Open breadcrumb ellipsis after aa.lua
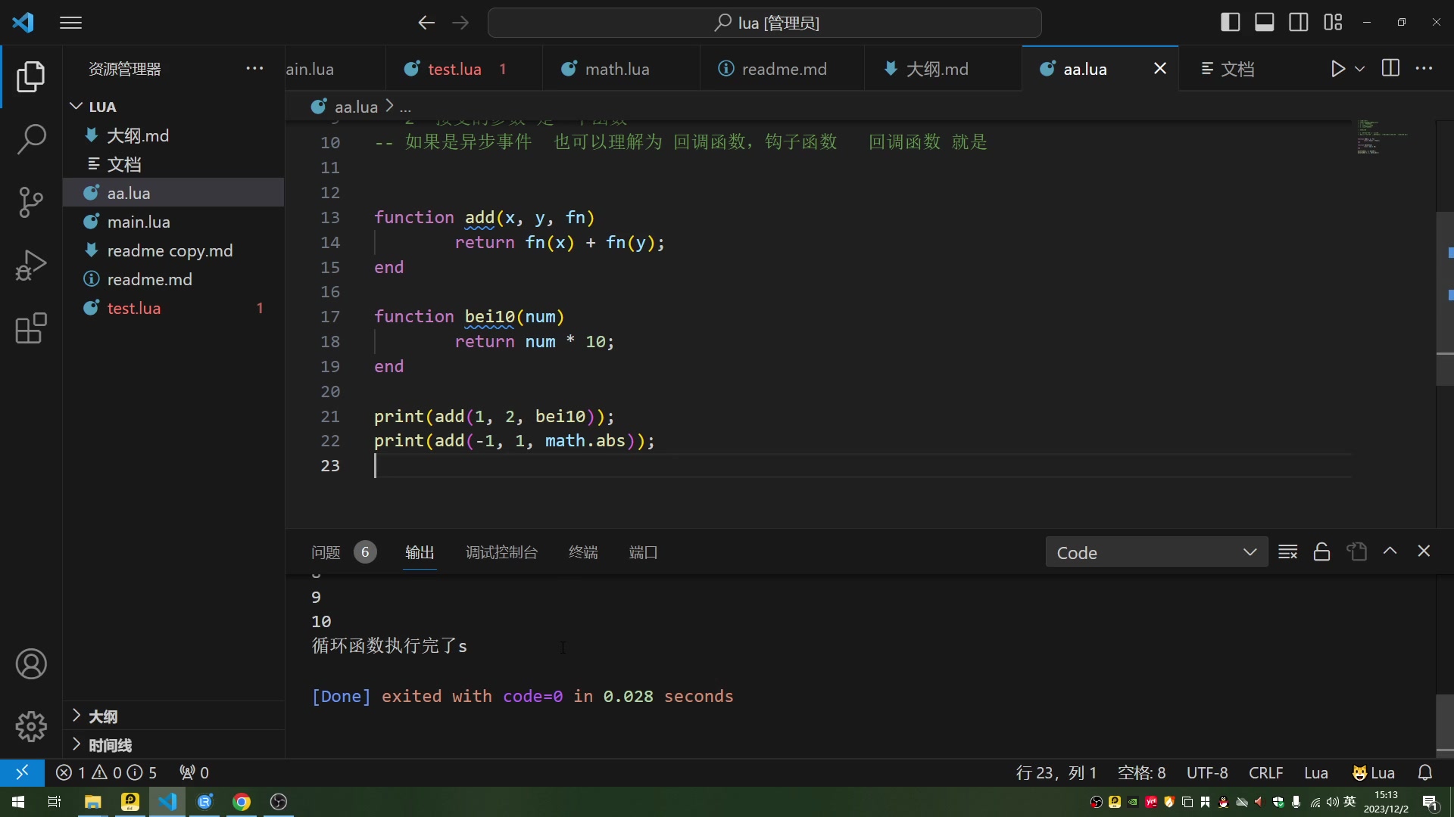Screen dimensions: 1454x817 (405, 107)
